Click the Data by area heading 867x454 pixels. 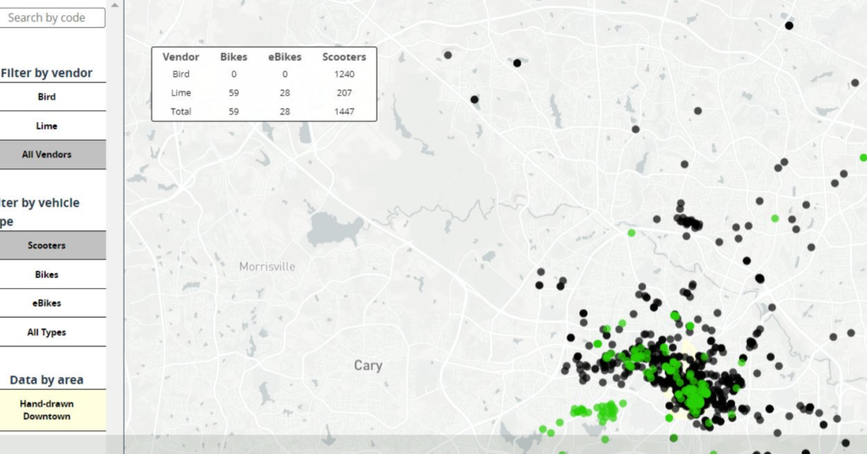47,380
